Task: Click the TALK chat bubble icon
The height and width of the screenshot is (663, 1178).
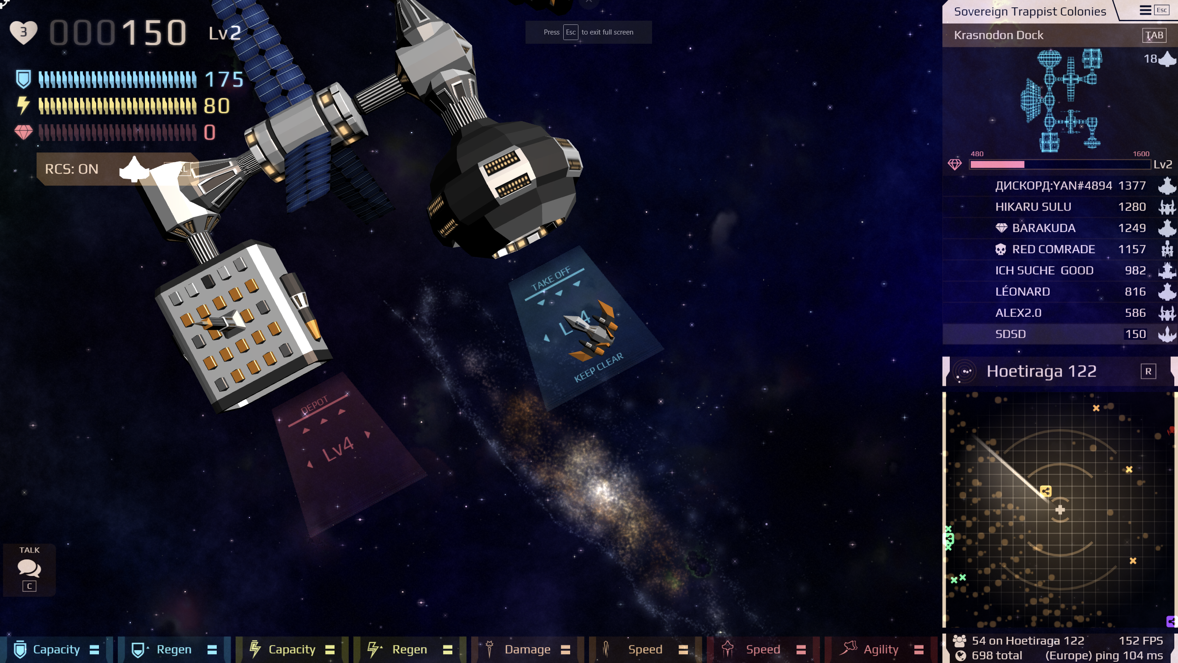Action: tap(30, 568)
